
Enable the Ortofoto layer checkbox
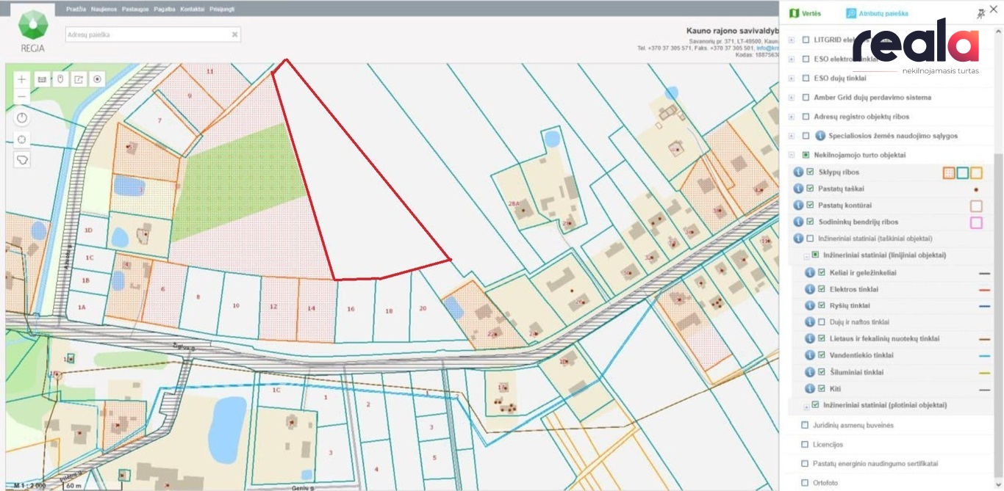pos(805,483)
